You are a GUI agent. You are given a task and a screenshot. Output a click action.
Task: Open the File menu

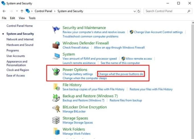tap(4, 18)
